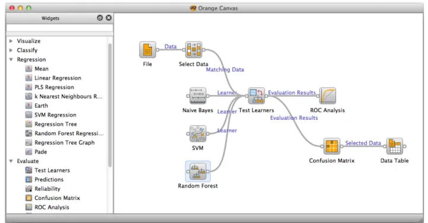Click the Data Table node output port
428x223 pixels.
tap(404, 146)
